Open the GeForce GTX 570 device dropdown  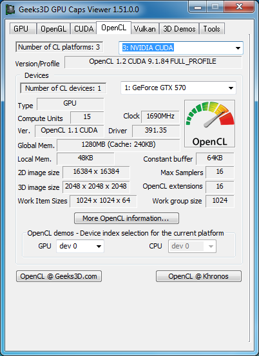[178, 88]
